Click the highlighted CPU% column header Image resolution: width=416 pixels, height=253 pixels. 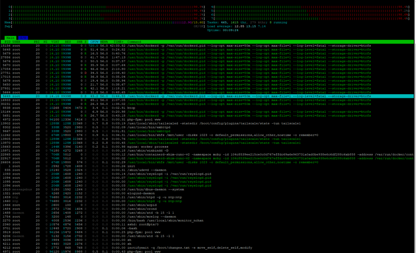click(94, 42)
